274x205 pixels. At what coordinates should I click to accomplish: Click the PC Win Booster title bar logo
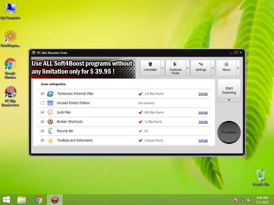pos(33,53)
